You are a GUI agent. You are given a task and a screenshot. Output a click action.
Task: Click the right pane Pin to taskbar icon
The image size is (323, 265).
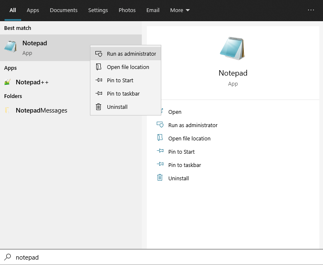(160, 165)
